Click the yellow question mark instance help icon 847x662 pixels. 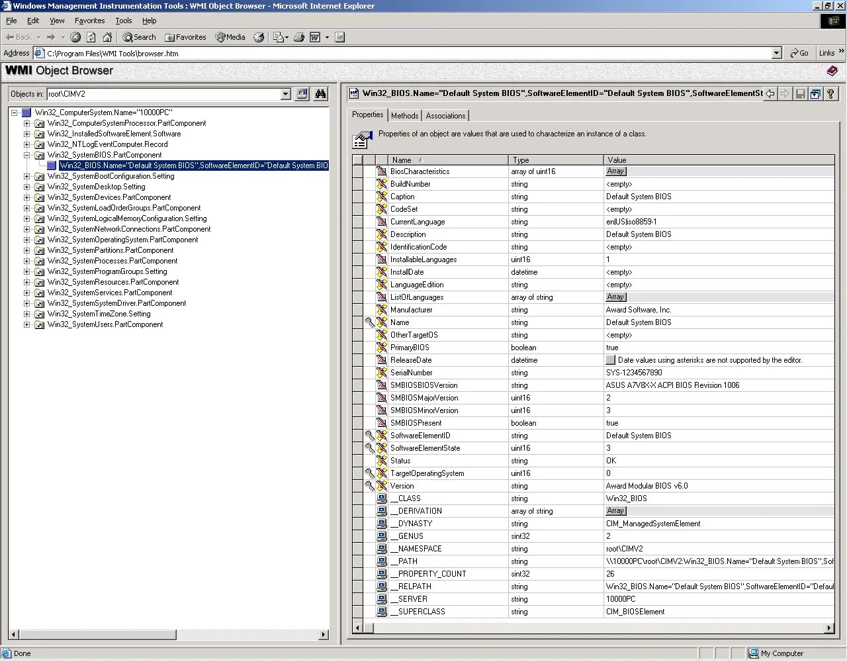point(830,94)
